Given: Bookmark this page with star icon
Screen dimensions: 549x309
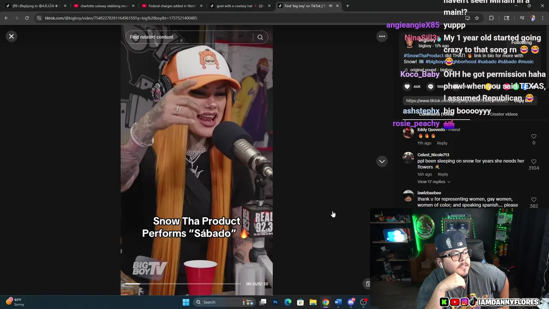Looking at the screenshot, I should tap(477, 18).
